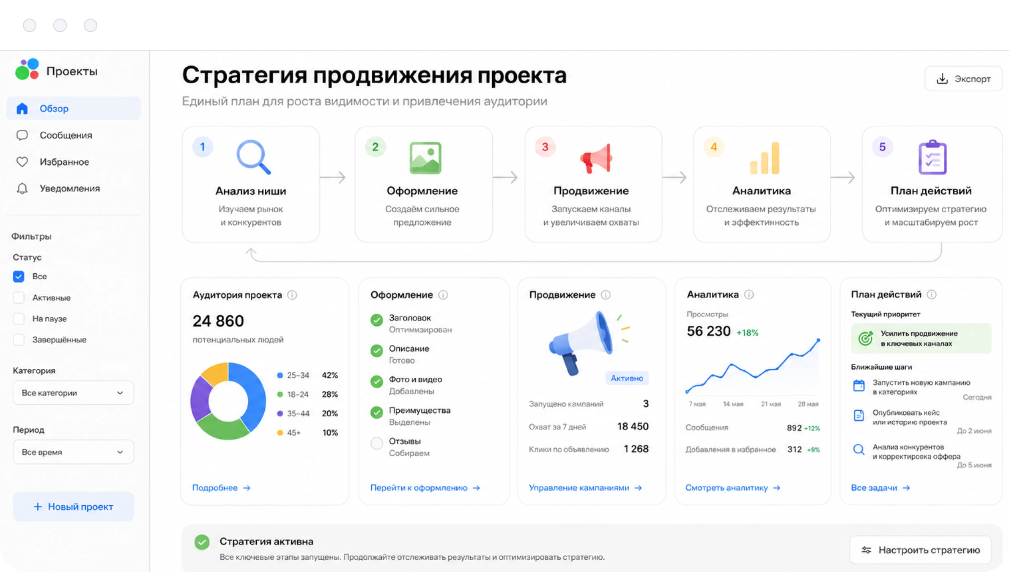Expand the Все время period dropdown
Image resolution: width=1009 pixels, height=572 pixels.
click(73, 452)
